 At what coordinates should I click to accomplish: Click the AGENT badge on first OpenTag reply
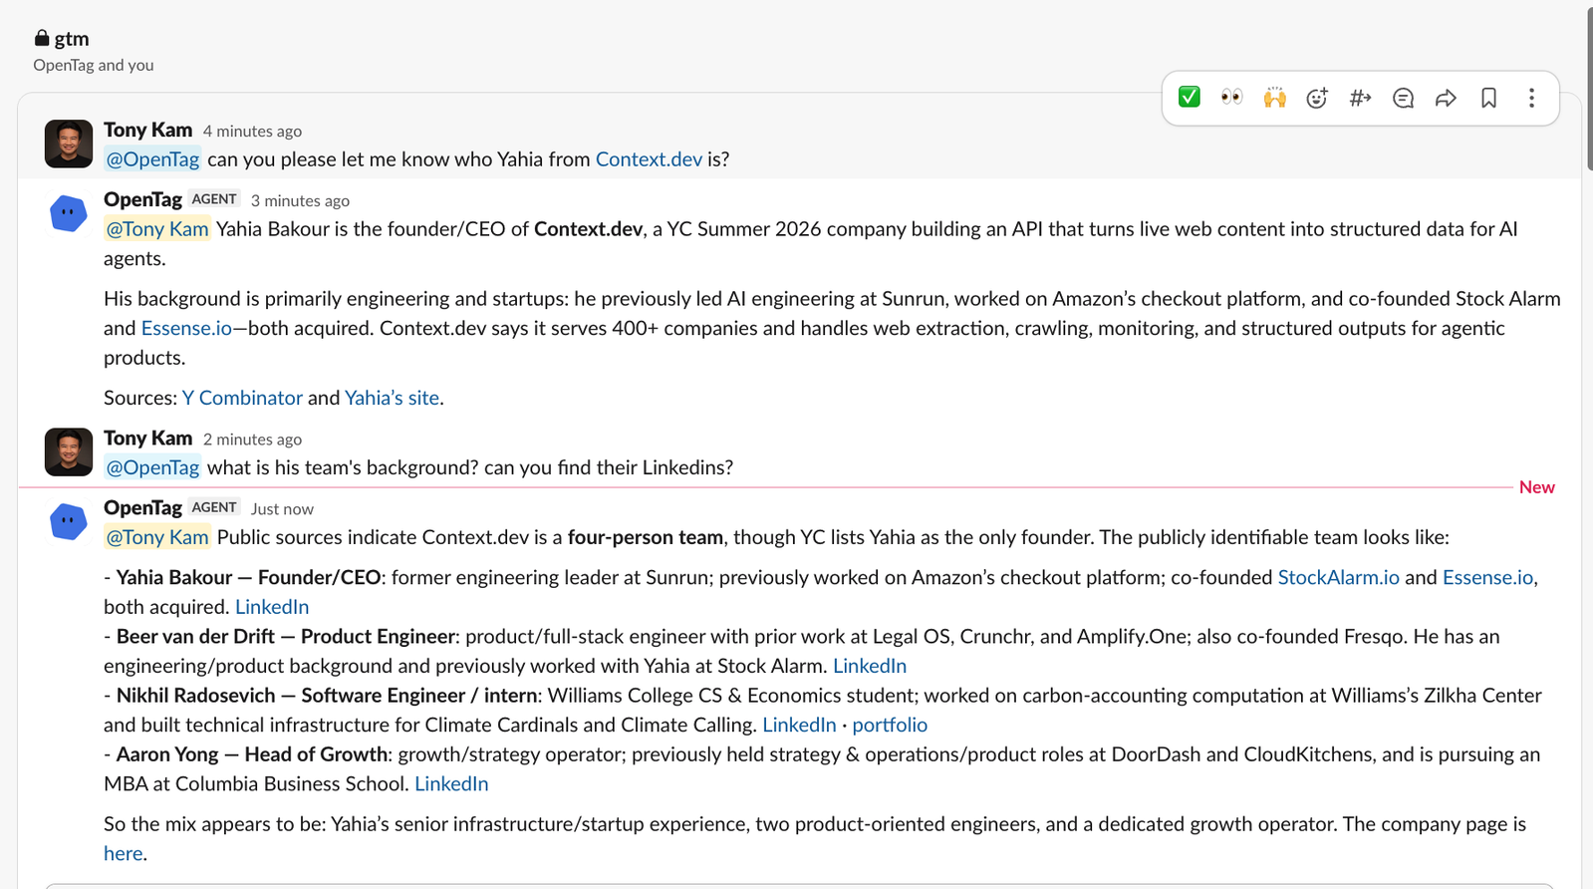tap(214, 199)
